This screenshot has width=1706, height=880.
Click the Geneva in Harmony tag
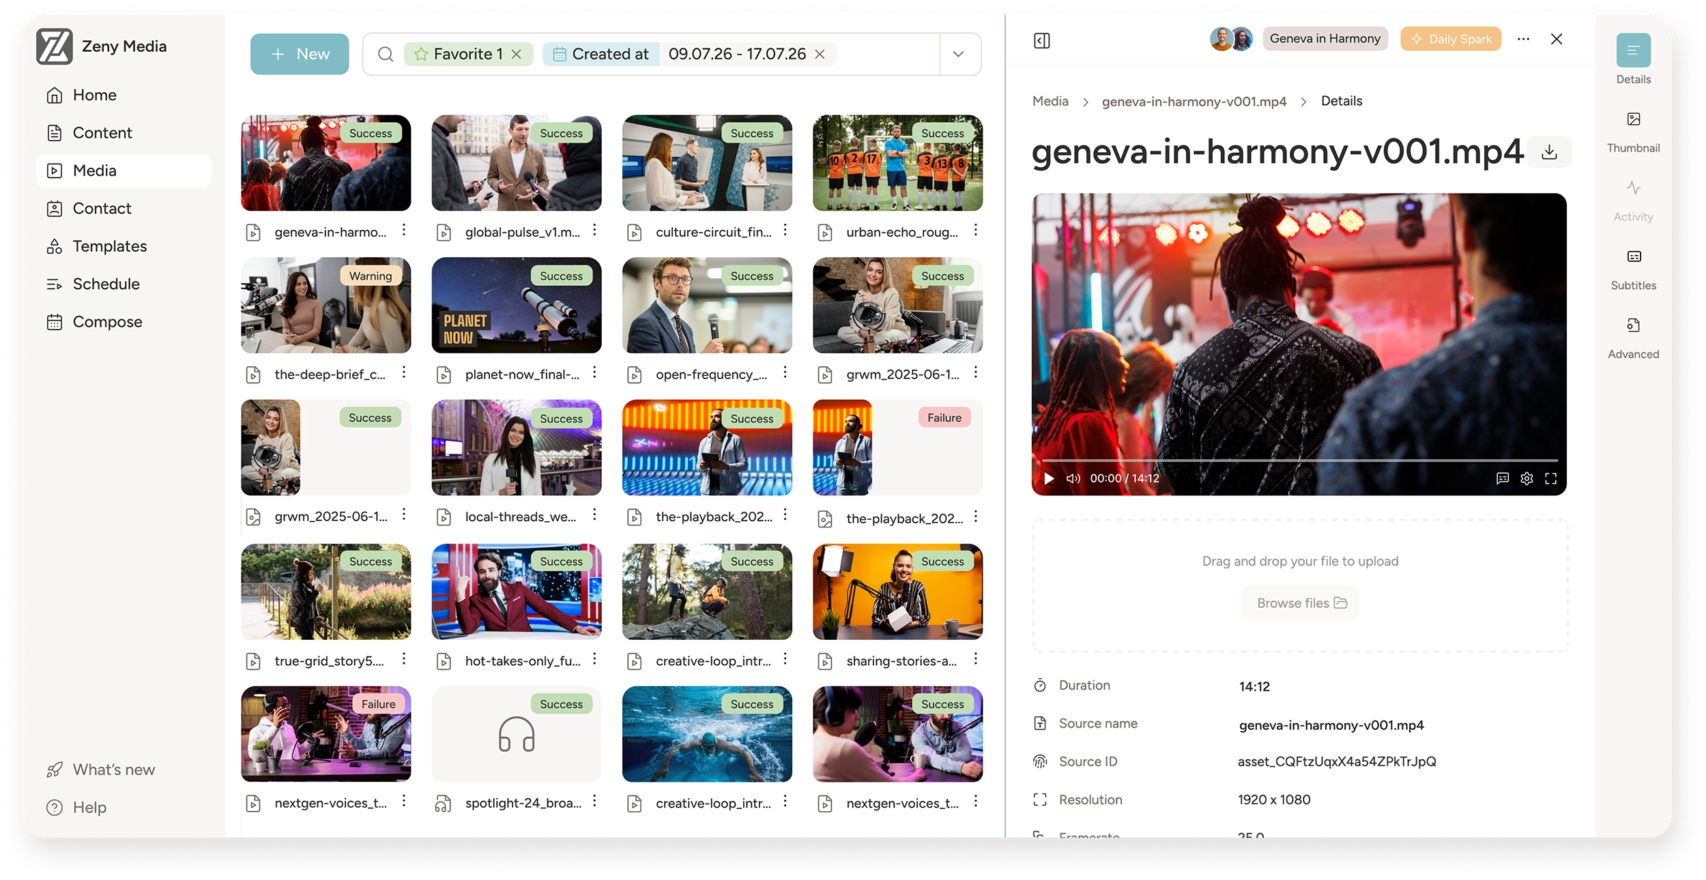coord(1325,39)
